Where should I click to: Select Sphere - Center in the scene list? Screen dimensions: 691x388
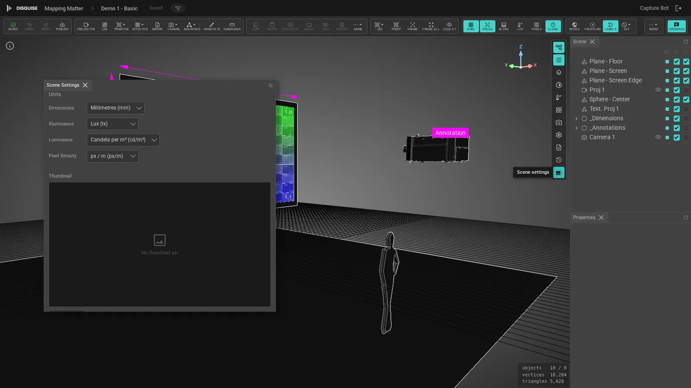point(609,100)
